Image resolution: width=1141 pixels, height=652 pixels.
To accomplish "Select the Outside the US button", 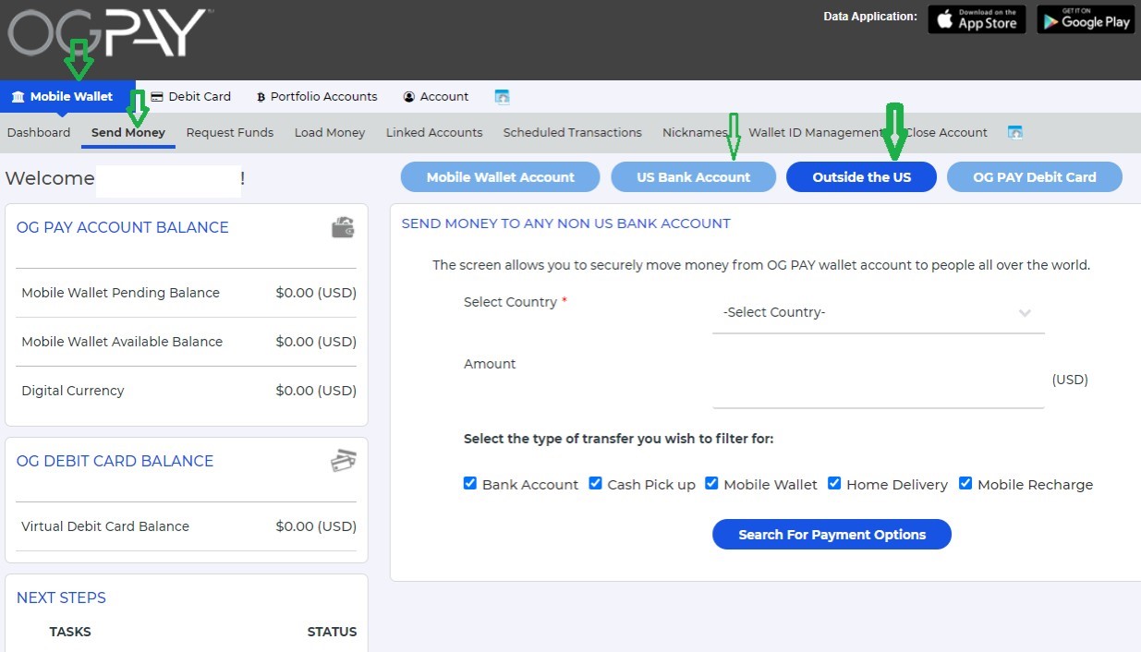I will (862, 177).
